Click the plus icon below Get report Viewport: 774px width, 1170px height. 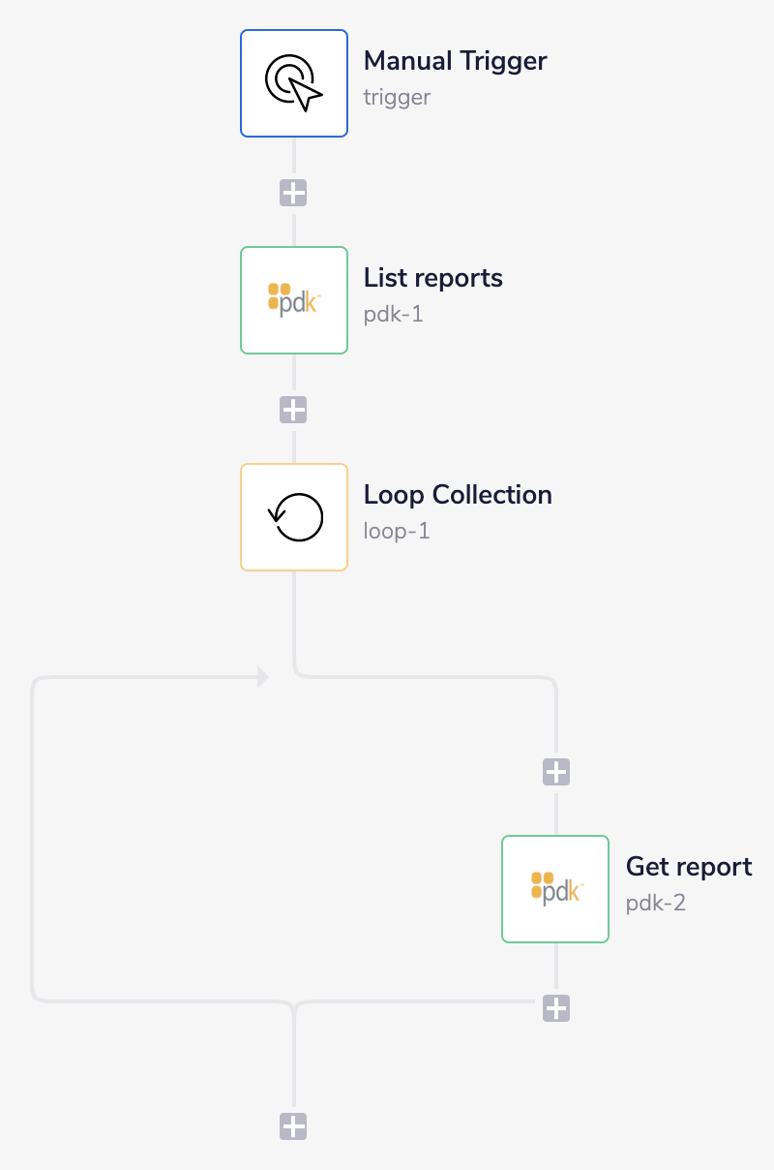(x=555, y=1008)
